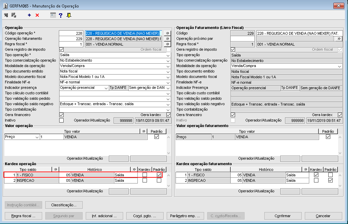Close the GERFM065 window

point(339,6)
